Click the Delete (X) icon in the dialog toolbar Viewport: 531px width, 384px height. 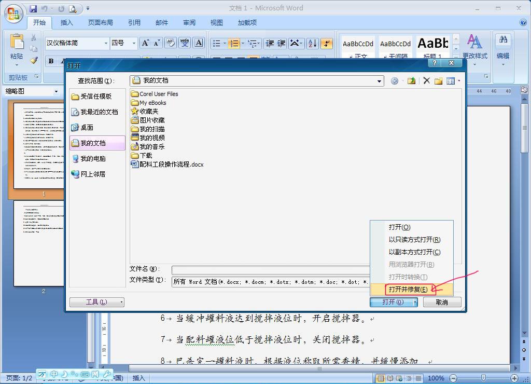[427, 81]
